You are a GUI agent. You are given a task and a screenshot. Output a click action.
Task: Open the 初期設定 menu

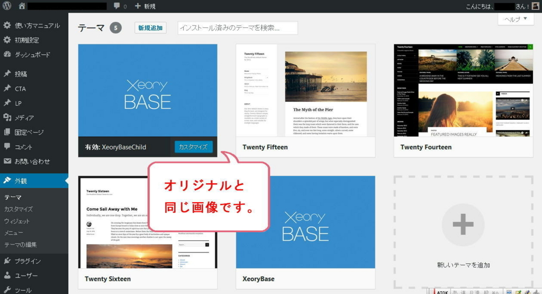tap(26, 40)
